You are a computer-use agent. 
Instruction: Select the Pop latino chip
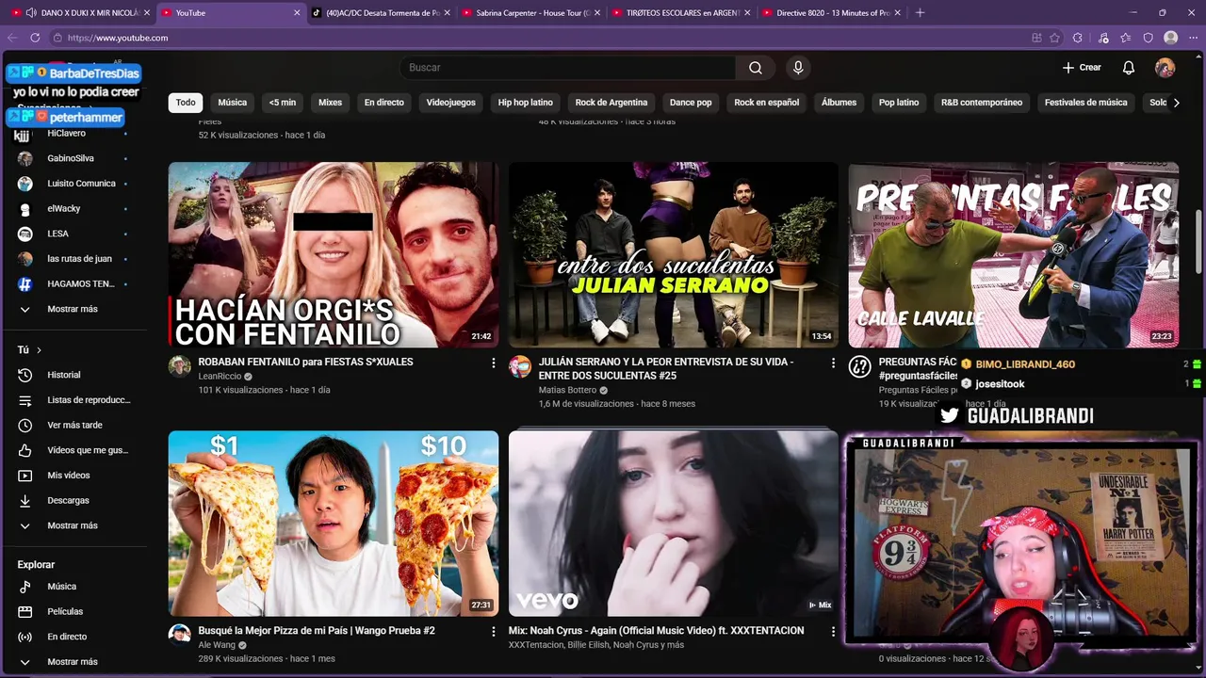(899, 103)
